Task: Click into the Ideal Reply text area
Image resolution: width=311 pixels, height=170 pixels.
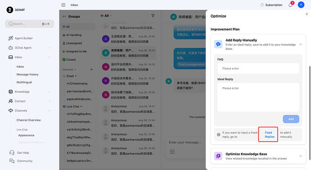Action: pos(258,97)
